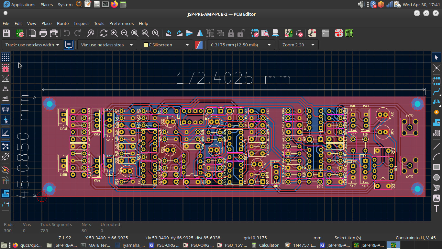Ungroup items icon

click(221, 33)
